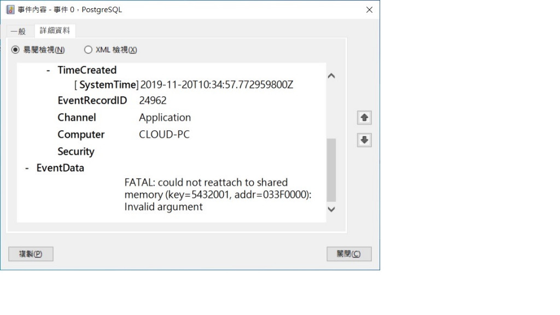Click the scrollbar down chevron arrow
560x315 pixels.
[x=331, y=209]
